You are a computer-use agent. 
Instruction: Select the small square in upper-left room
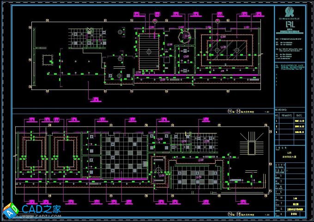(47, 60)
